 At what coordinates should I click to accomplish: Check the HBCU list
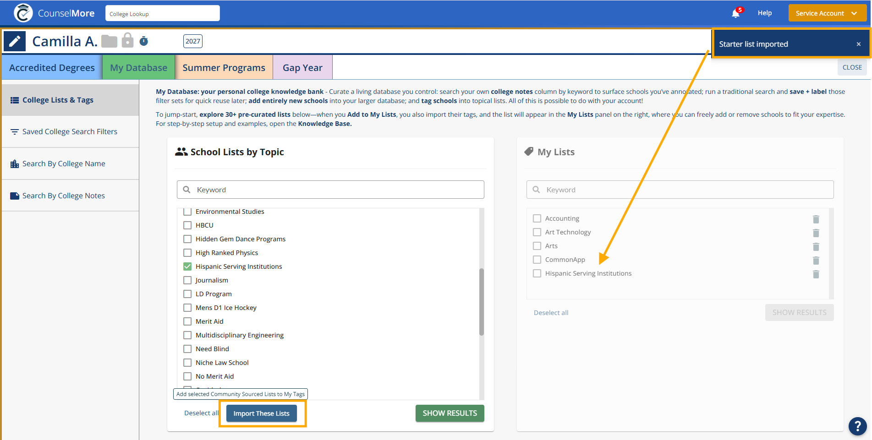187,225
